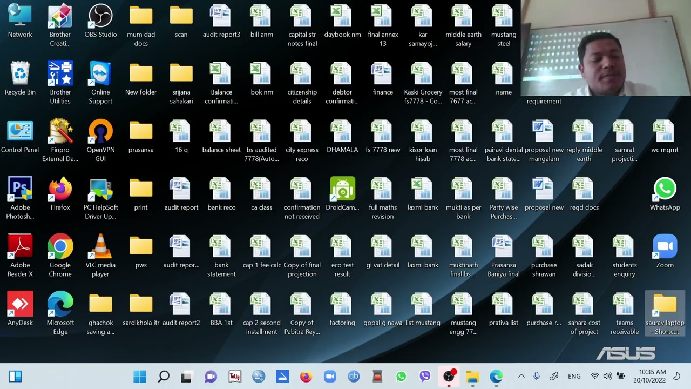691x389 pixels.
Task: Launch Firefox from the desktop shortcut
Action: (x=60, y=194)
